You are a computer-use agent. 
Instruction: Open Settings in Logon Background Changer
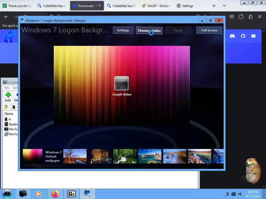pyautogui.click(x=123, y=30)
